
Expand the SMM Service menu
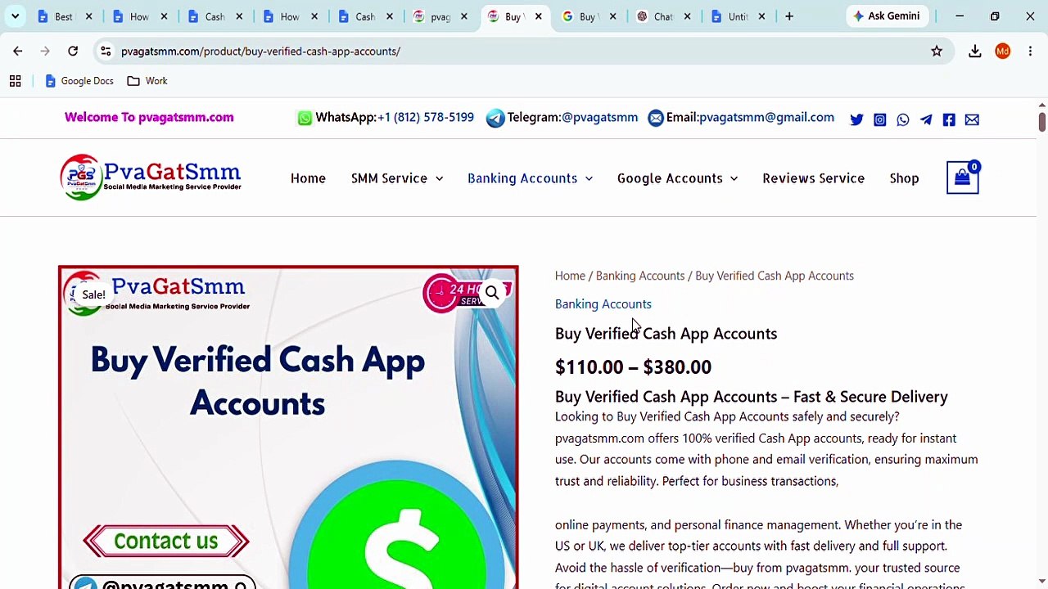397,178
